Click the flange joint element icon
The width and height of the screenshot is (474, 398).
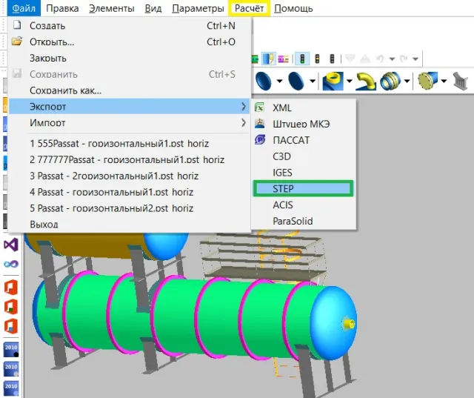pyautogui.click(x=393, y=80)
